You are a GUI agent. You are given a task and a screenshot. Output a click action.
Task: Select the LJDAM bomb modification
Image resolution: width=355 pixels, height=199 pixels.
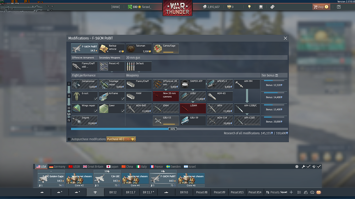pyautogui.click(x=193, y=108)
